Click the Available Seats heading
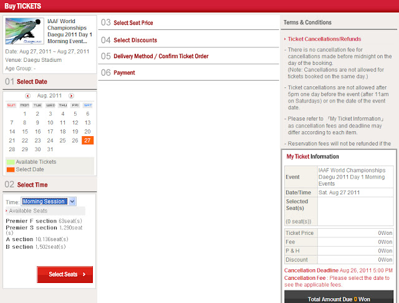 tap(28, 211)
